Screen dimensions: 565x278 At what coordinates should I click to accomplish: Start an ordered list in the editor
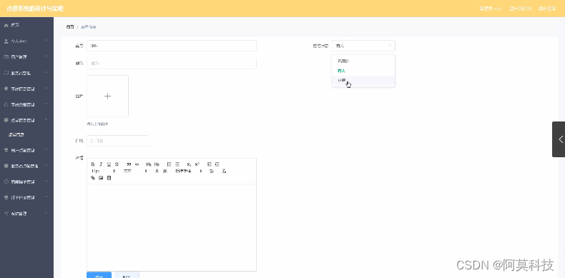(x=169, y=164)
